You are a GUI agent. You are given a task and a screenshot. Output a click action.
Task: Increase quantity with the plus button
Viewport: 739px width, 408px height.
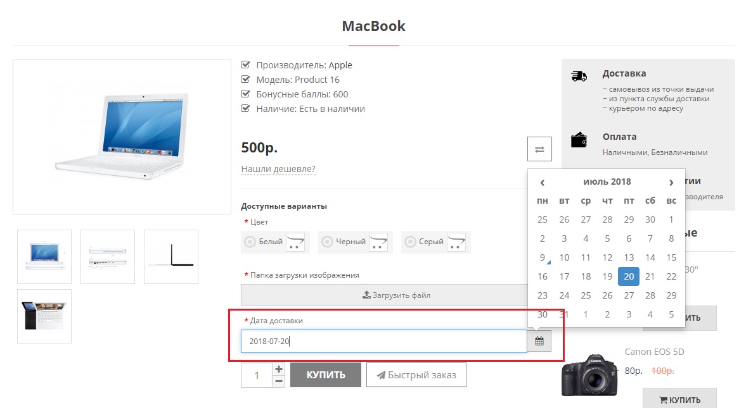tap(278, 369)
